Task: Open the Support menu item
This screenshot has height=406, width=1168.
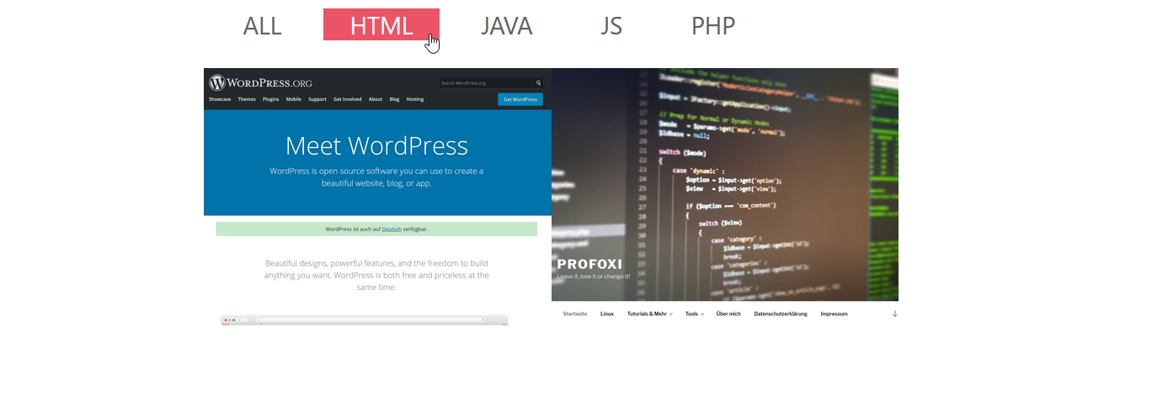Action: (317, 99)
